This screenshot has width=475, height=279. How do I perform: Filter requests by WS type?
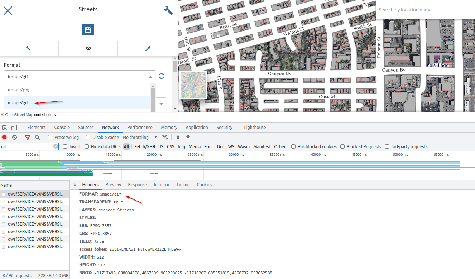pos(231,146)
